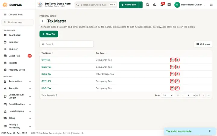Open the Rows per page dropdown

(x=167, y=95)
